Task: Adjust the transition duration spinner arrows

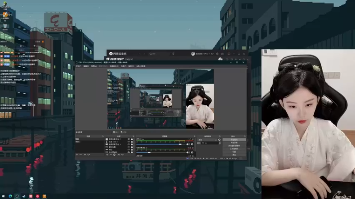Action: 220,142
